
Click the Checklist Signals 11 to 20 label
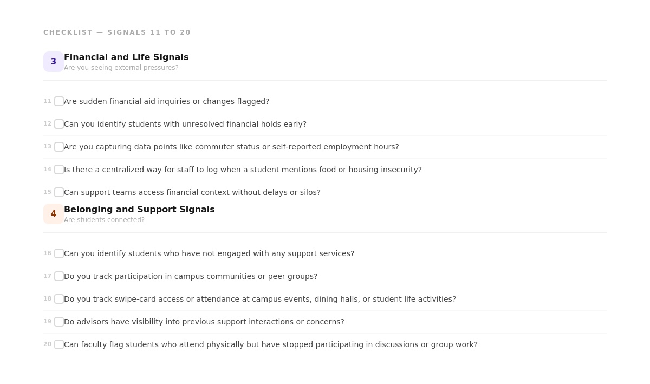point(117,32)
